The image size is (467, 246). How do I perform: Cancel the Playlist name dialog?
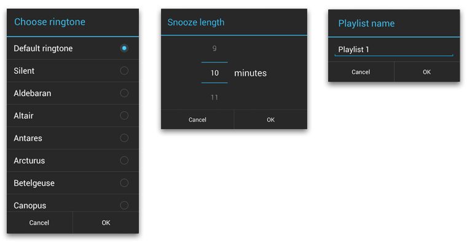361,72
